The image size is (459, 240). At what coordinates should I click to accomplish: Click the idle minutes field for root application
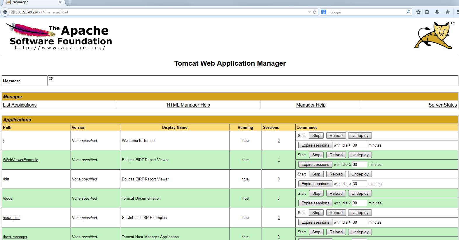pos(359,145)
